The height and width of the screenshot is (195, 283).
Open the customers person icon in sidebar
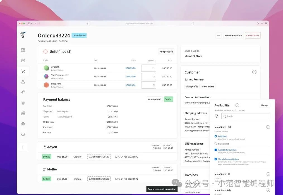click(x=23, y=82)
